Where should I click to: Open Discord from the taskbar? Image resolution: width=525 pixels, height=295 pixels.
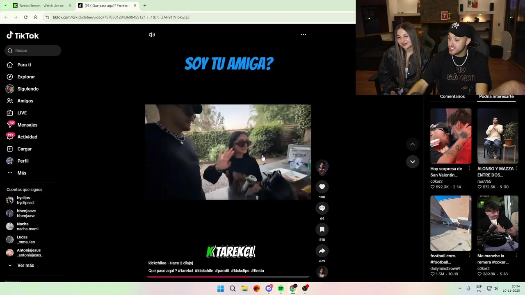tap(269, 288)
